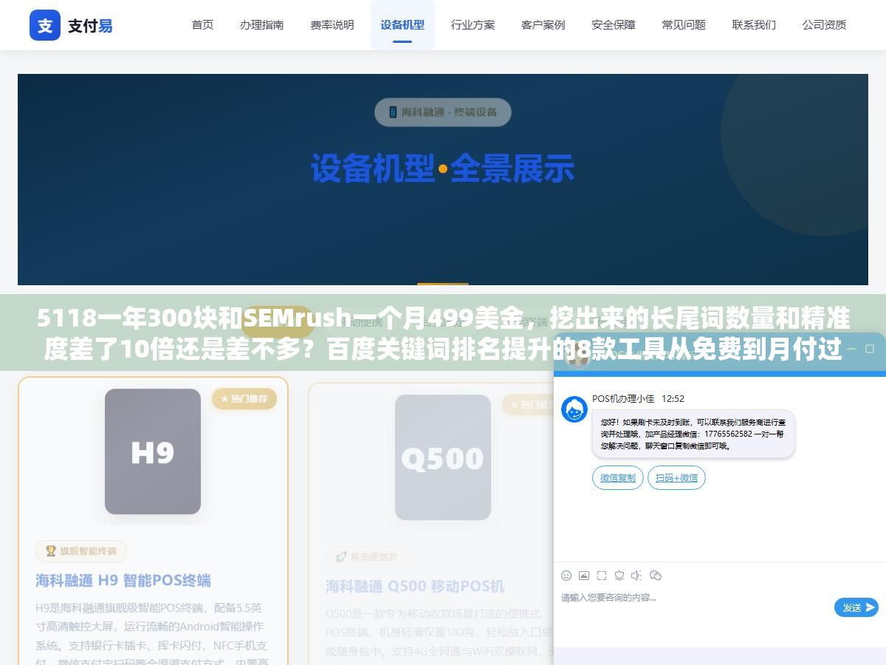
Task: Open 客户案例 navigation item
Action: point(543,25)
